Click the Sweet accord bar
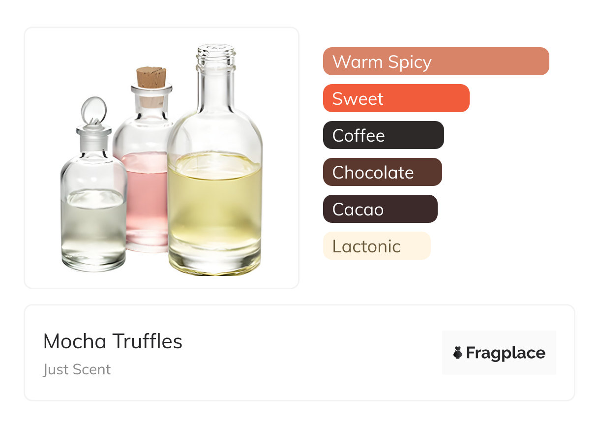 (x=396, y=98)
